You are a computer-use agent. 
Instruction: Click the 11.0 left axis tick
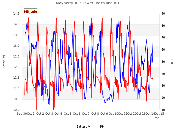tap(16, 89)
